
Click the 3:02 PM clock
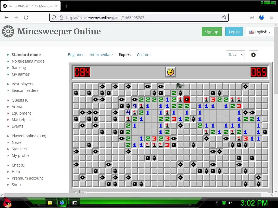254,203
